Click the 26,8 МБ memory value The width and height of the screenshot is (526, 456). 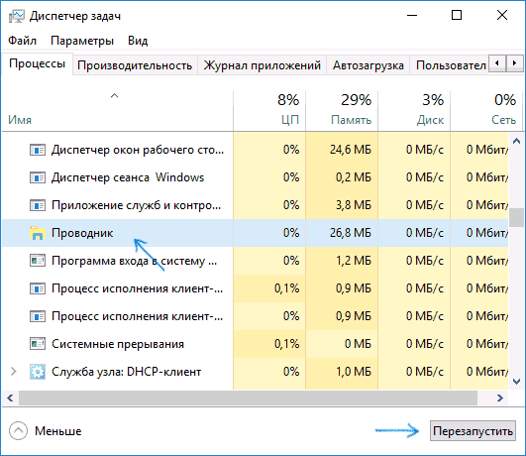(351, 233)
